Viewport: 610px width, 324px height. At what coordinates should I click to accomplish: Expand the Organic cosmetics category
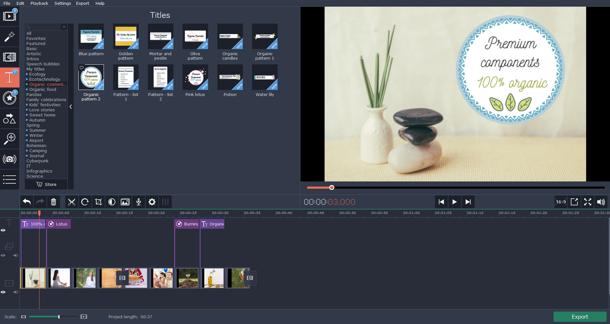(x=48, y=84)
